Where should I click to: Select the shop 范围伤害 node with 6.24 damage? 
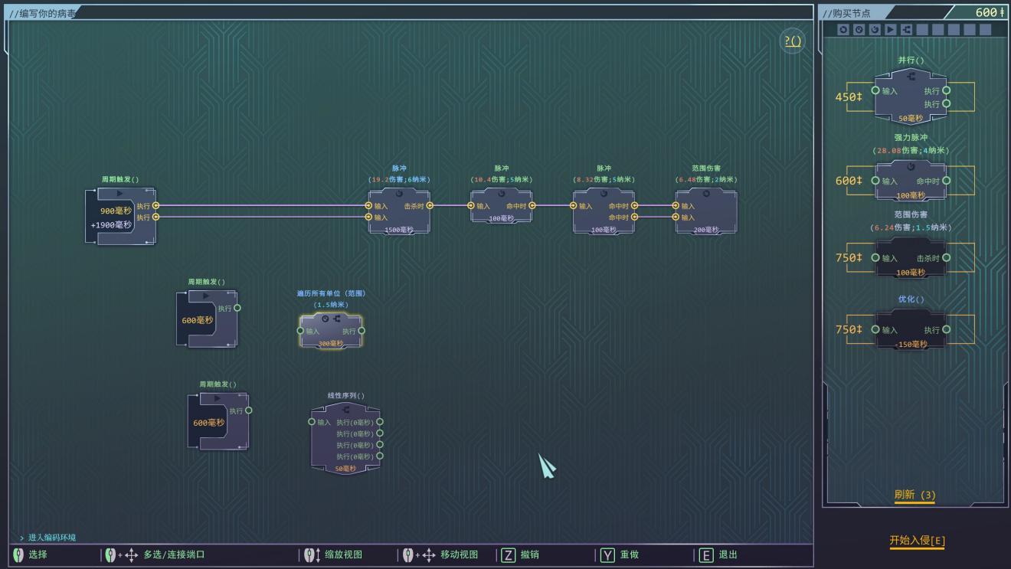tap(910, 258)
